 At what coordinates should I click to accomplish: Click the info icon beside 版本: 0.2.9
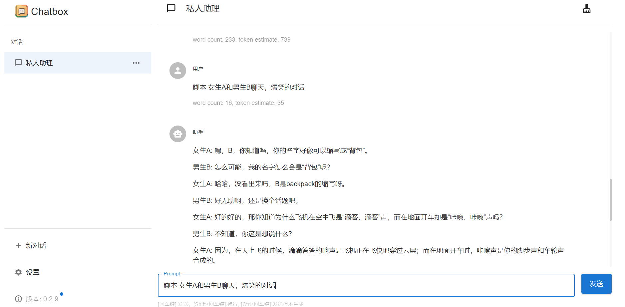(18, 299)
